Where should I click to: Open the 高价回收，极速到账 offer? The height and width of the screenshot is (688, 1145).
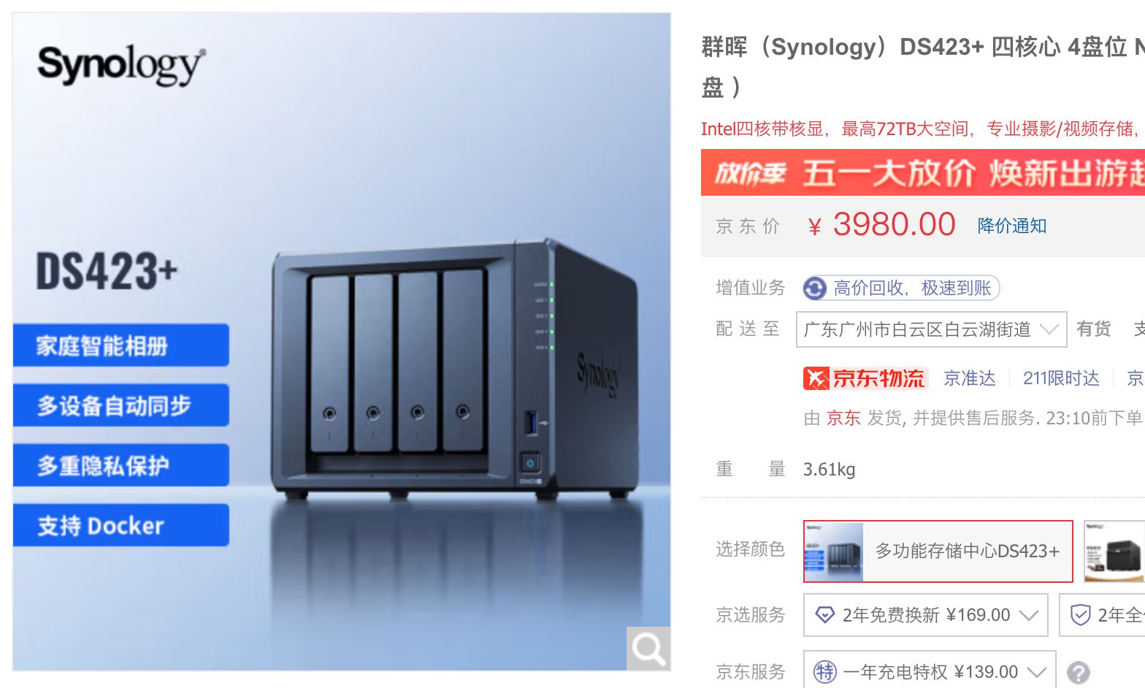tap(901, 288)
